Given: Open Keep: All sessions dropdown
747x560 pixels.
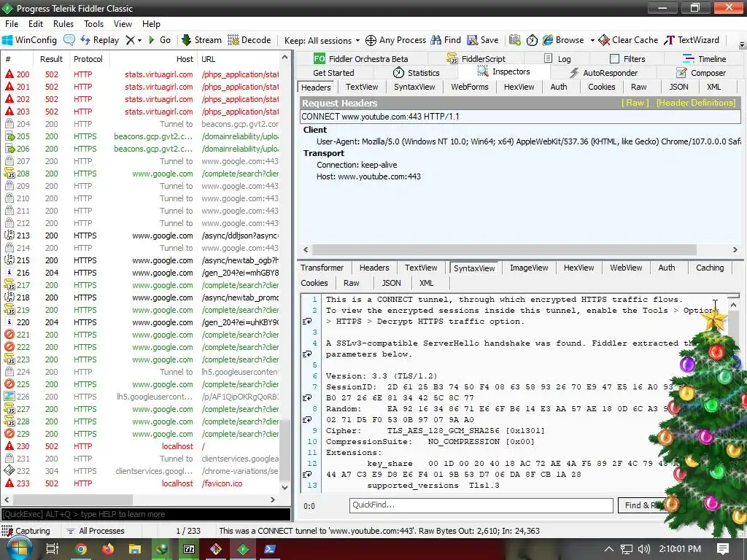Looking at the screenshot, I should coord(322,41).
